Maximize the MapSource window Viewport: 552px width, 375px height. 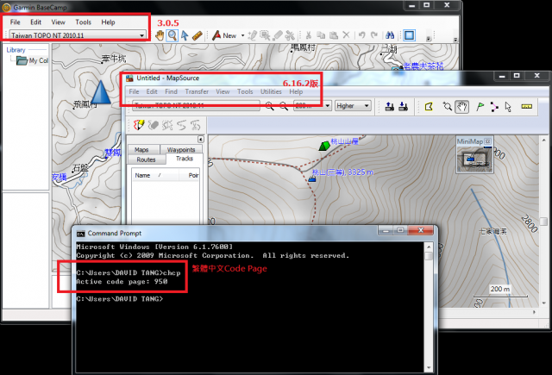point(517,76)
